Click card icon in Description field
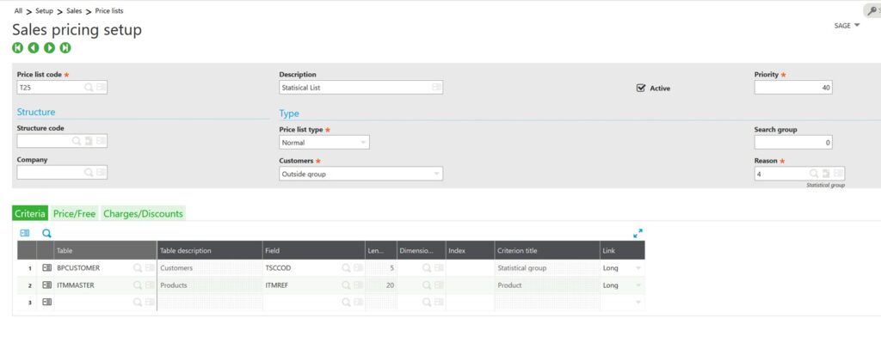The height and width of the screenshot is (343, 881). coord(436,88)
